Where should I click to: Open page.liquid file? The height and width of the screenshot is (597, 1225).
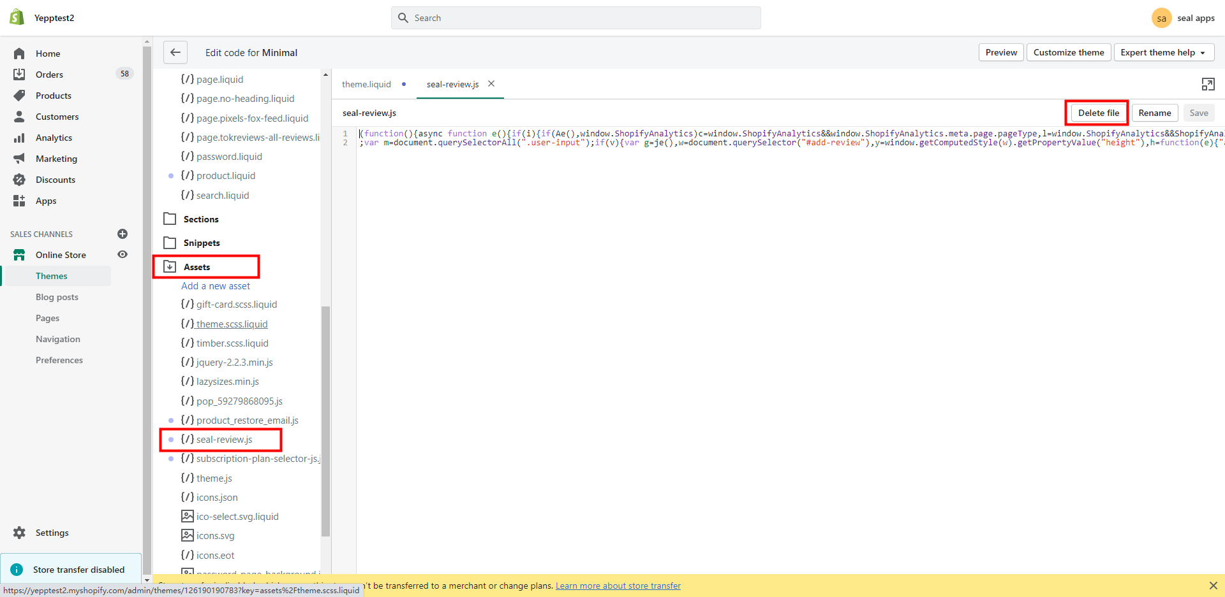(212, 79)
